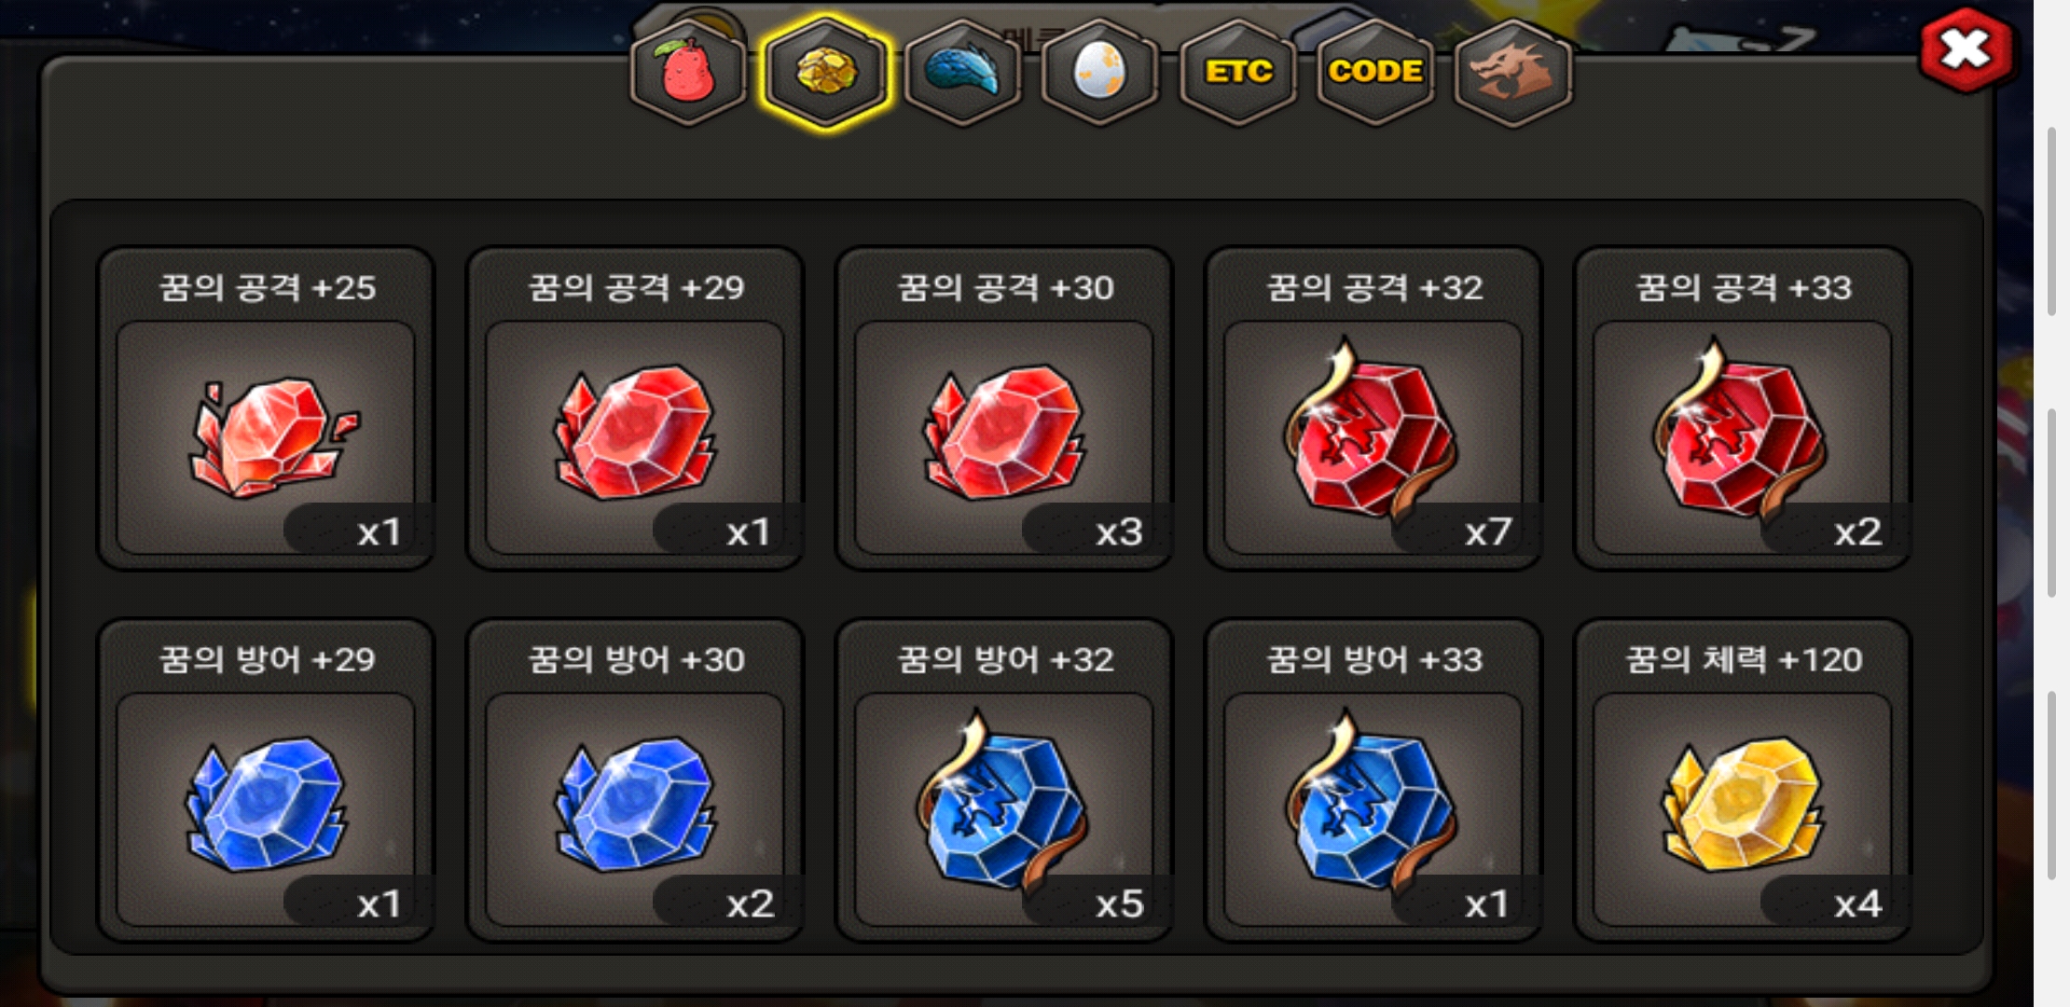This screenshot has width=2070, height=1007.
Task: Open the red fruit food tab
Action: click(x=689, y=73)
